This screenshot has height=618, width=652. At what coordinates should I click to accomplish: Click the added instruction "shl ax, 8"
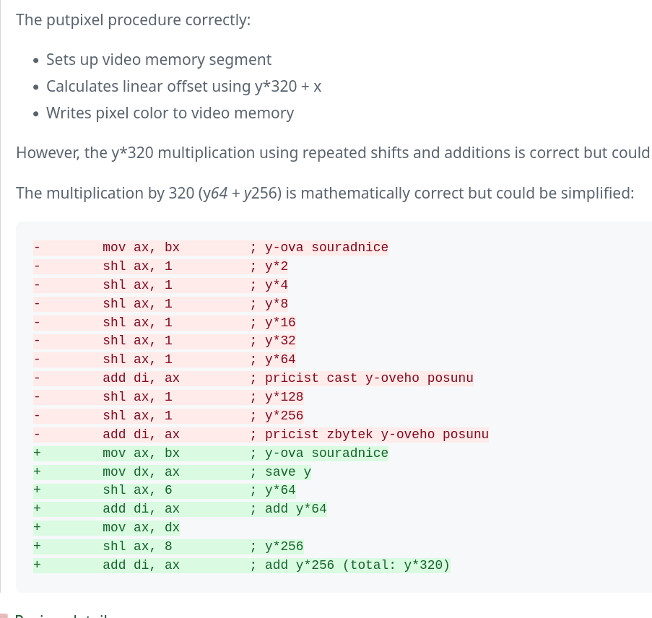[137, 547]
